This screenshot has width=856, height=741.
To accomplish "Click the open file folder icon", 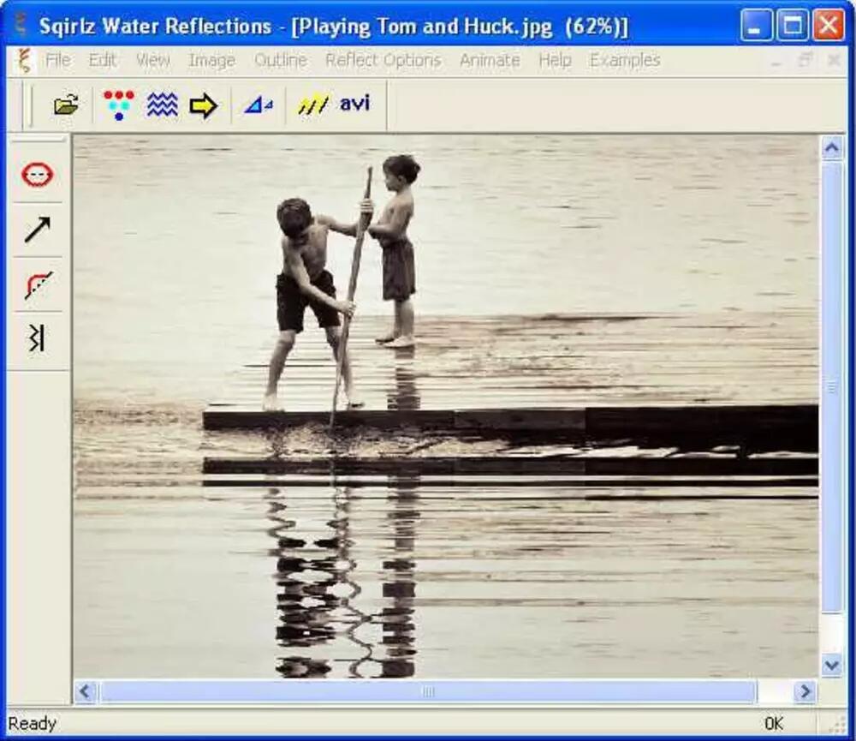I will (x=66, y=105).
